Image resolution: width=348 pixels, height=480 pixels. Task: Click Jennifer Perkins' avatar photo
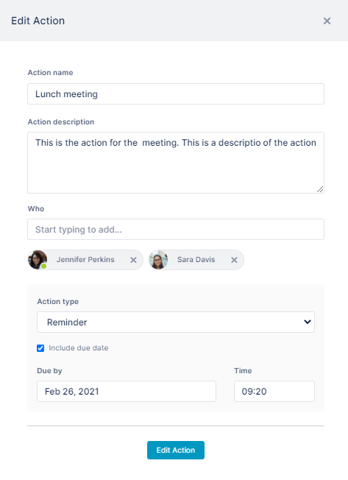click(38, 260)
